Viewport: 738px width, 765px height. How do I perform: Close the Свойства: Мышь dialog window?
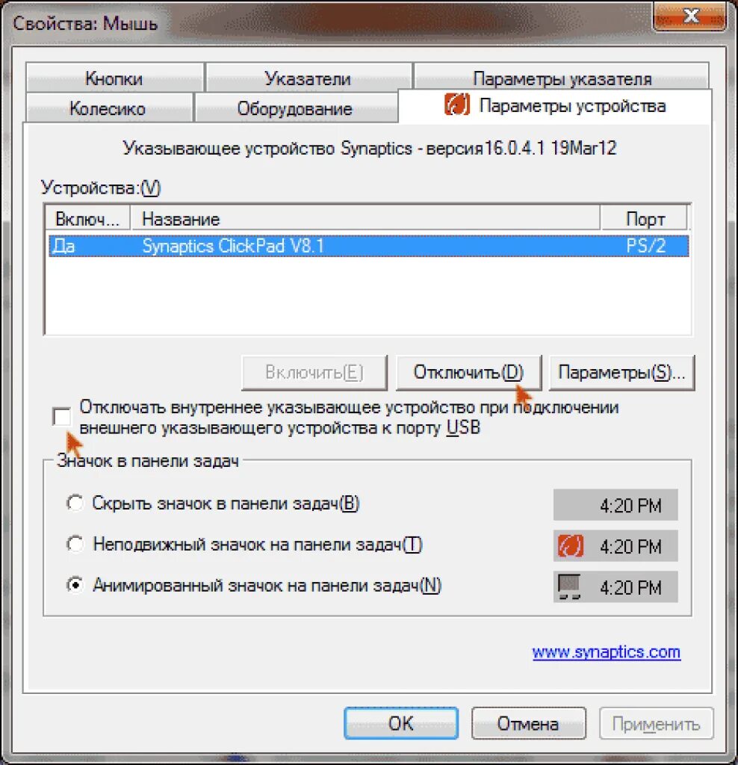[x=689, y=16]
